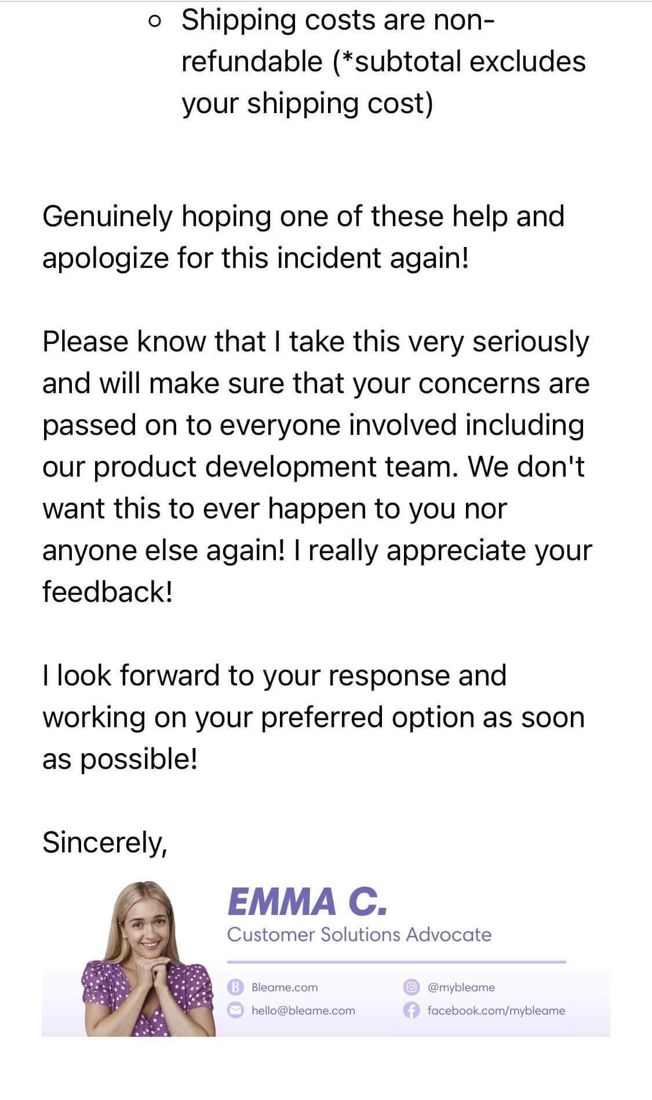Click the Instagram icon in signature
652x1100 pixels.
[x=411, y=987]
